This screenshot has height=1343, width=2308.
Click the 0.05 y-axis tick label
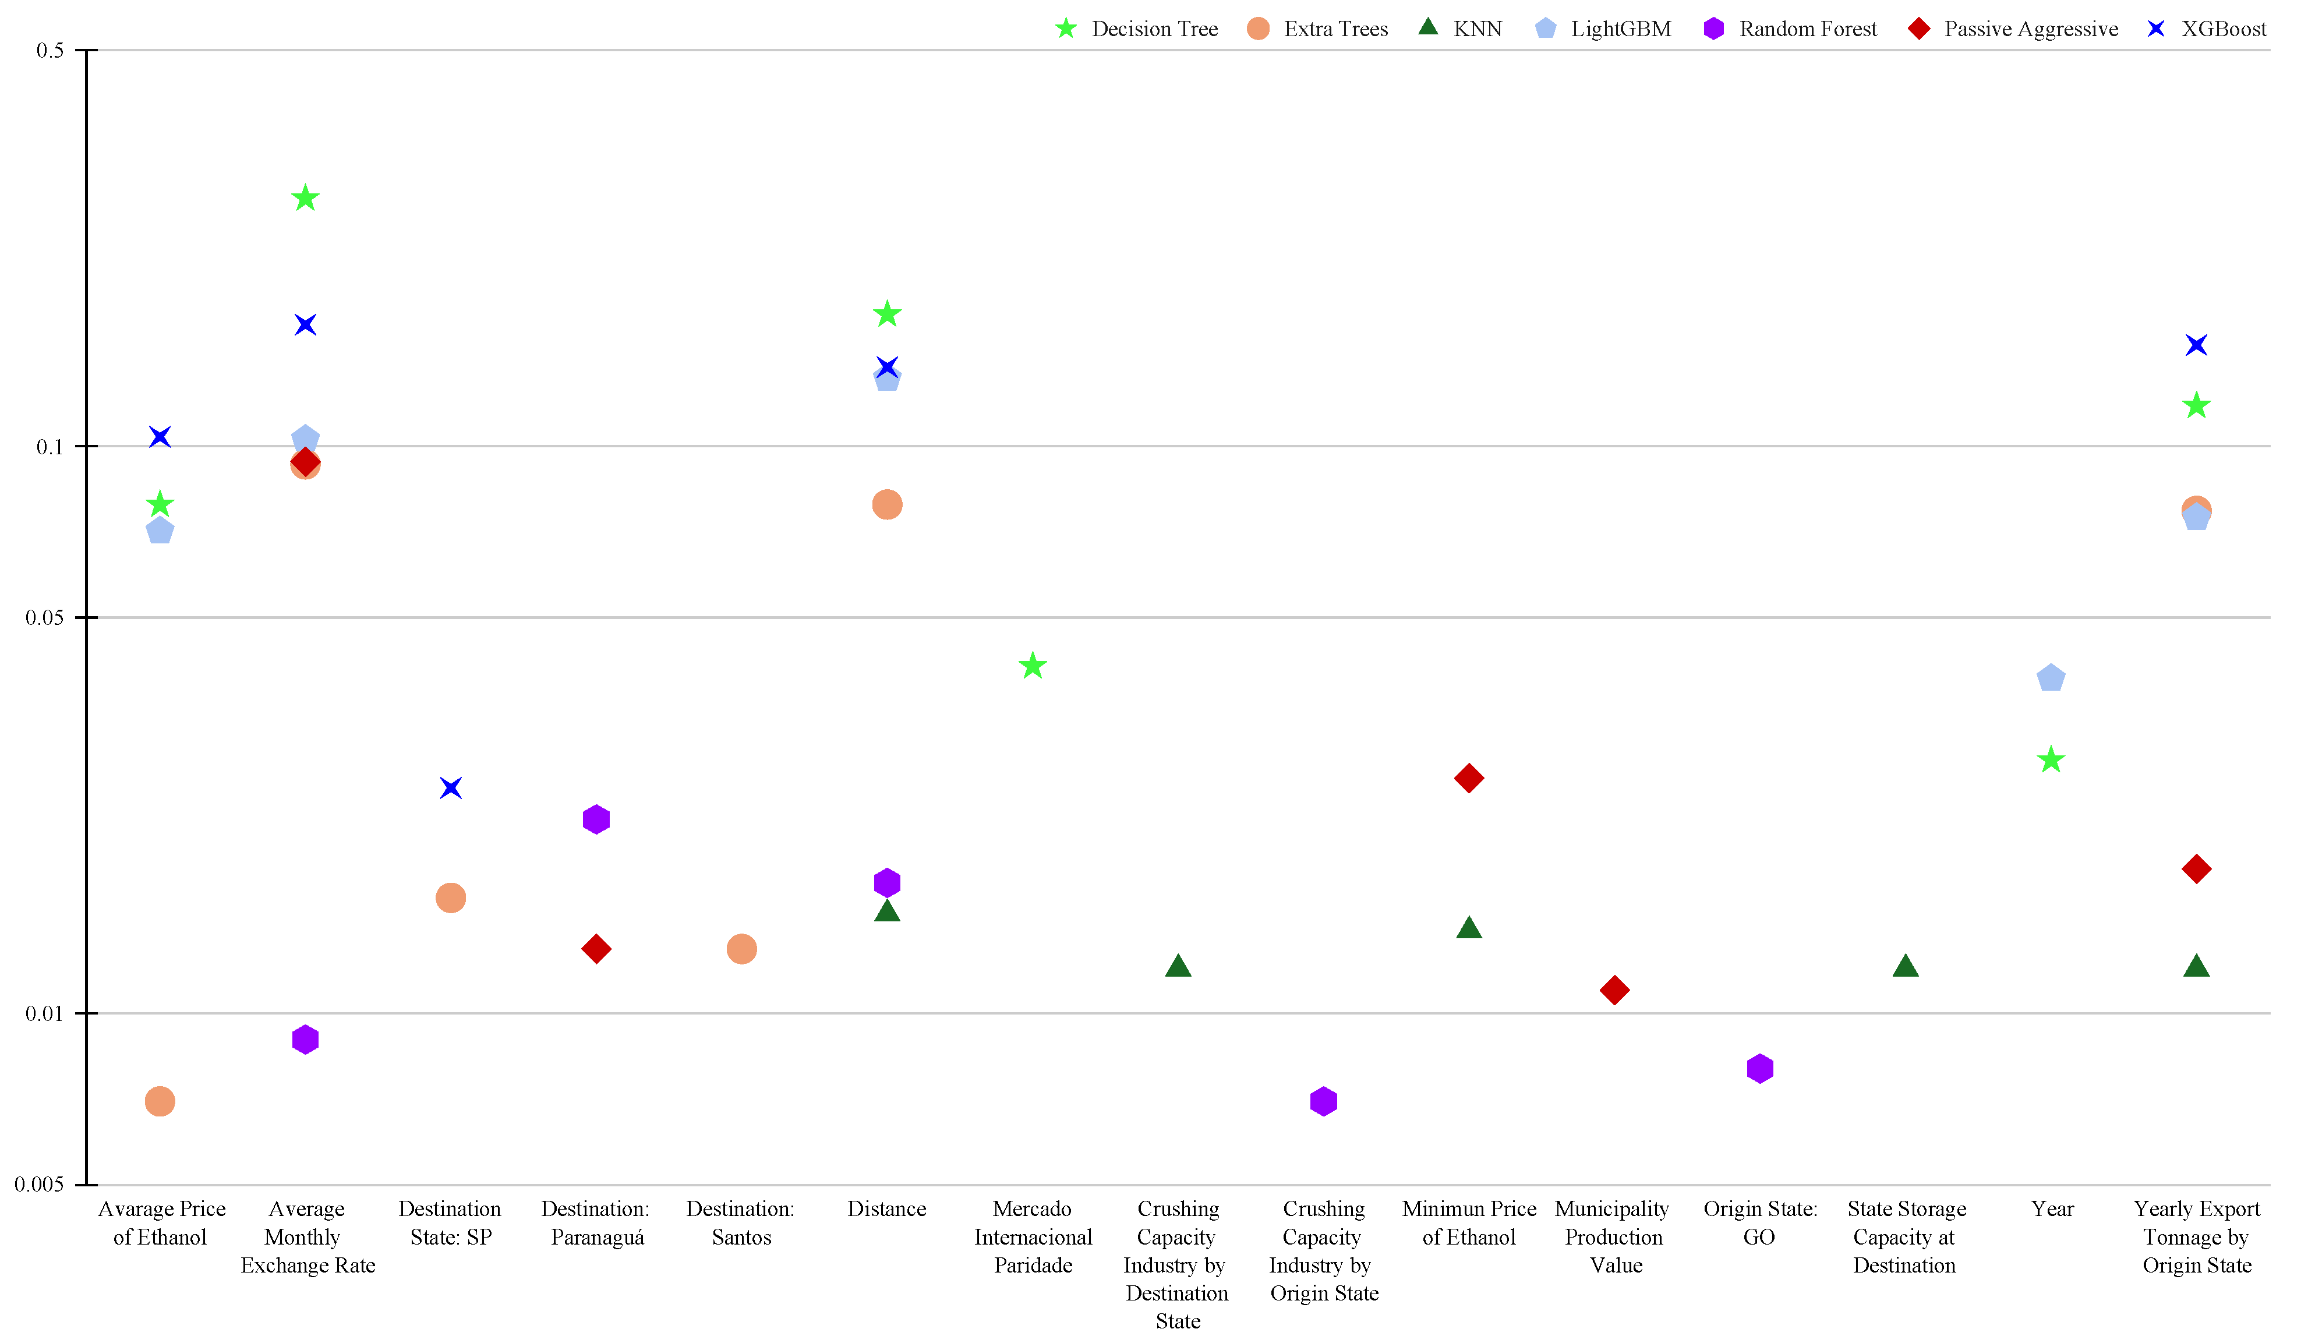tap(45, 617)
